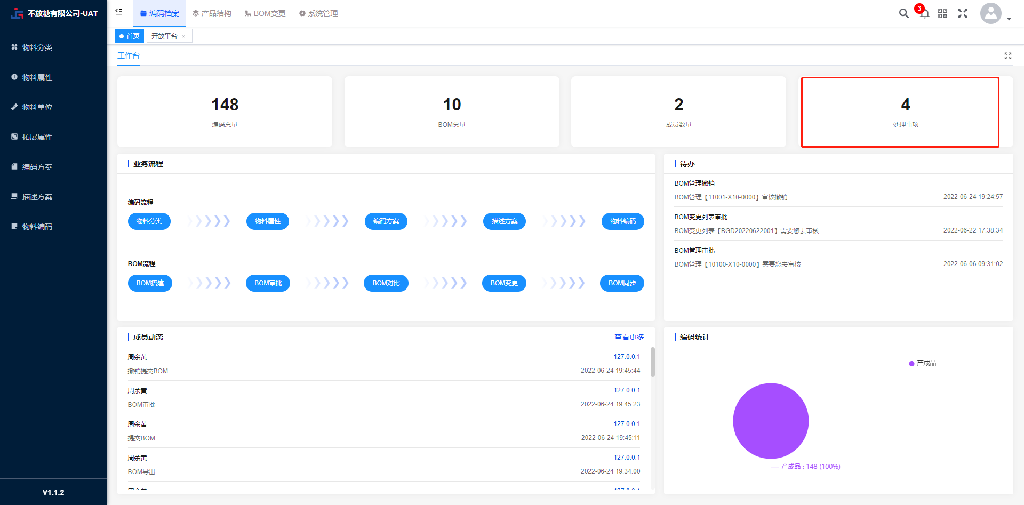Click the 编码方案 flow button
This screenshot has width=1024, height=505.
(386, 221)
